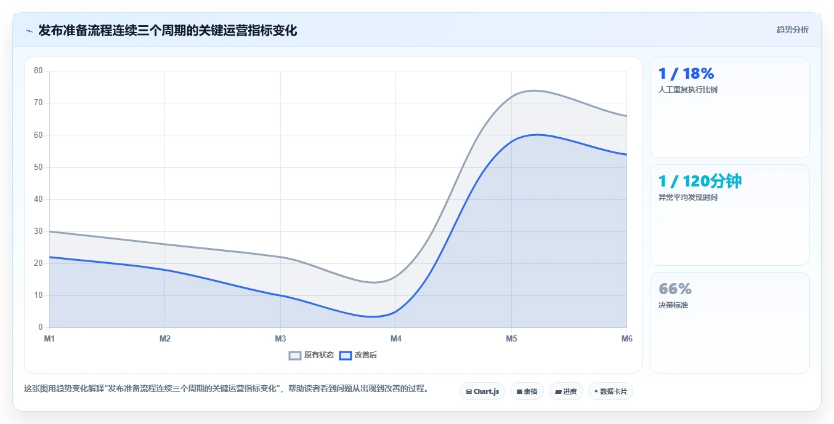This screenshot has height=424, width=834.
Task: Click the lightning icon beside the title
Action: pyautogui.click(x=29, y=31)
